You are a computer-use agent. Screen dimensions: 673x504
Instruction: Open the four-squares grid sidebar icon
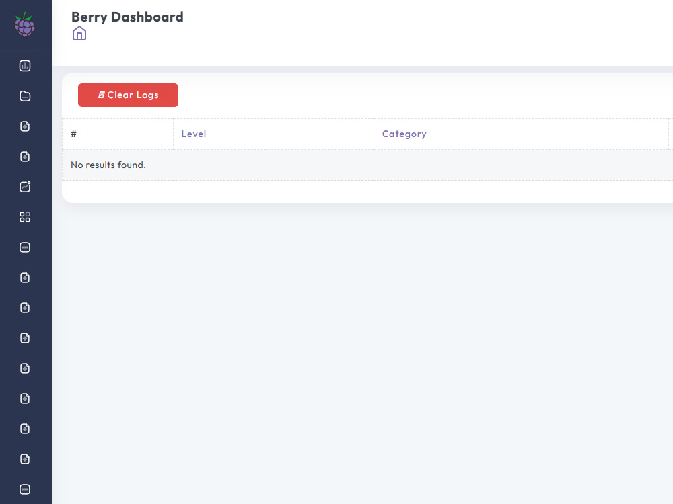point(25,217)
